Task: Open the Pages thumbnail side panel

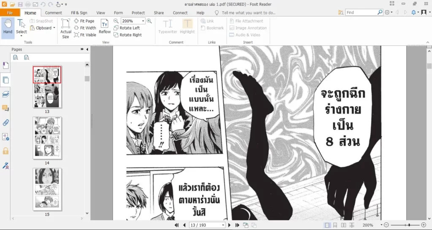Action: (5, 80)
